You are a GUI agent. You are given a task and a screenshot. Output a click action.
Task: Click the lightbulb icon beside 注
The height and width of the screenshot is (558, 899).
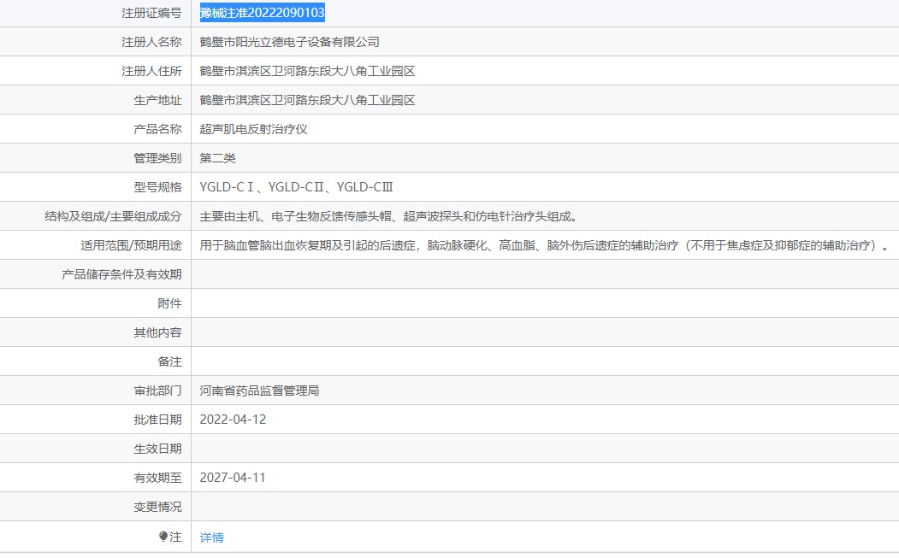[163, 537]
